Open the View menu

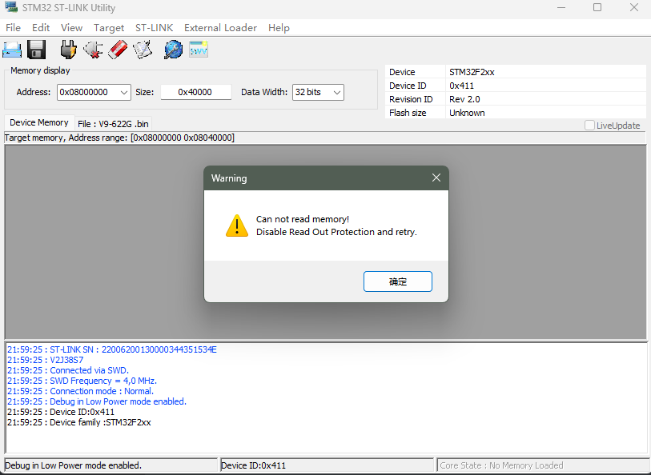pos(71,28)
